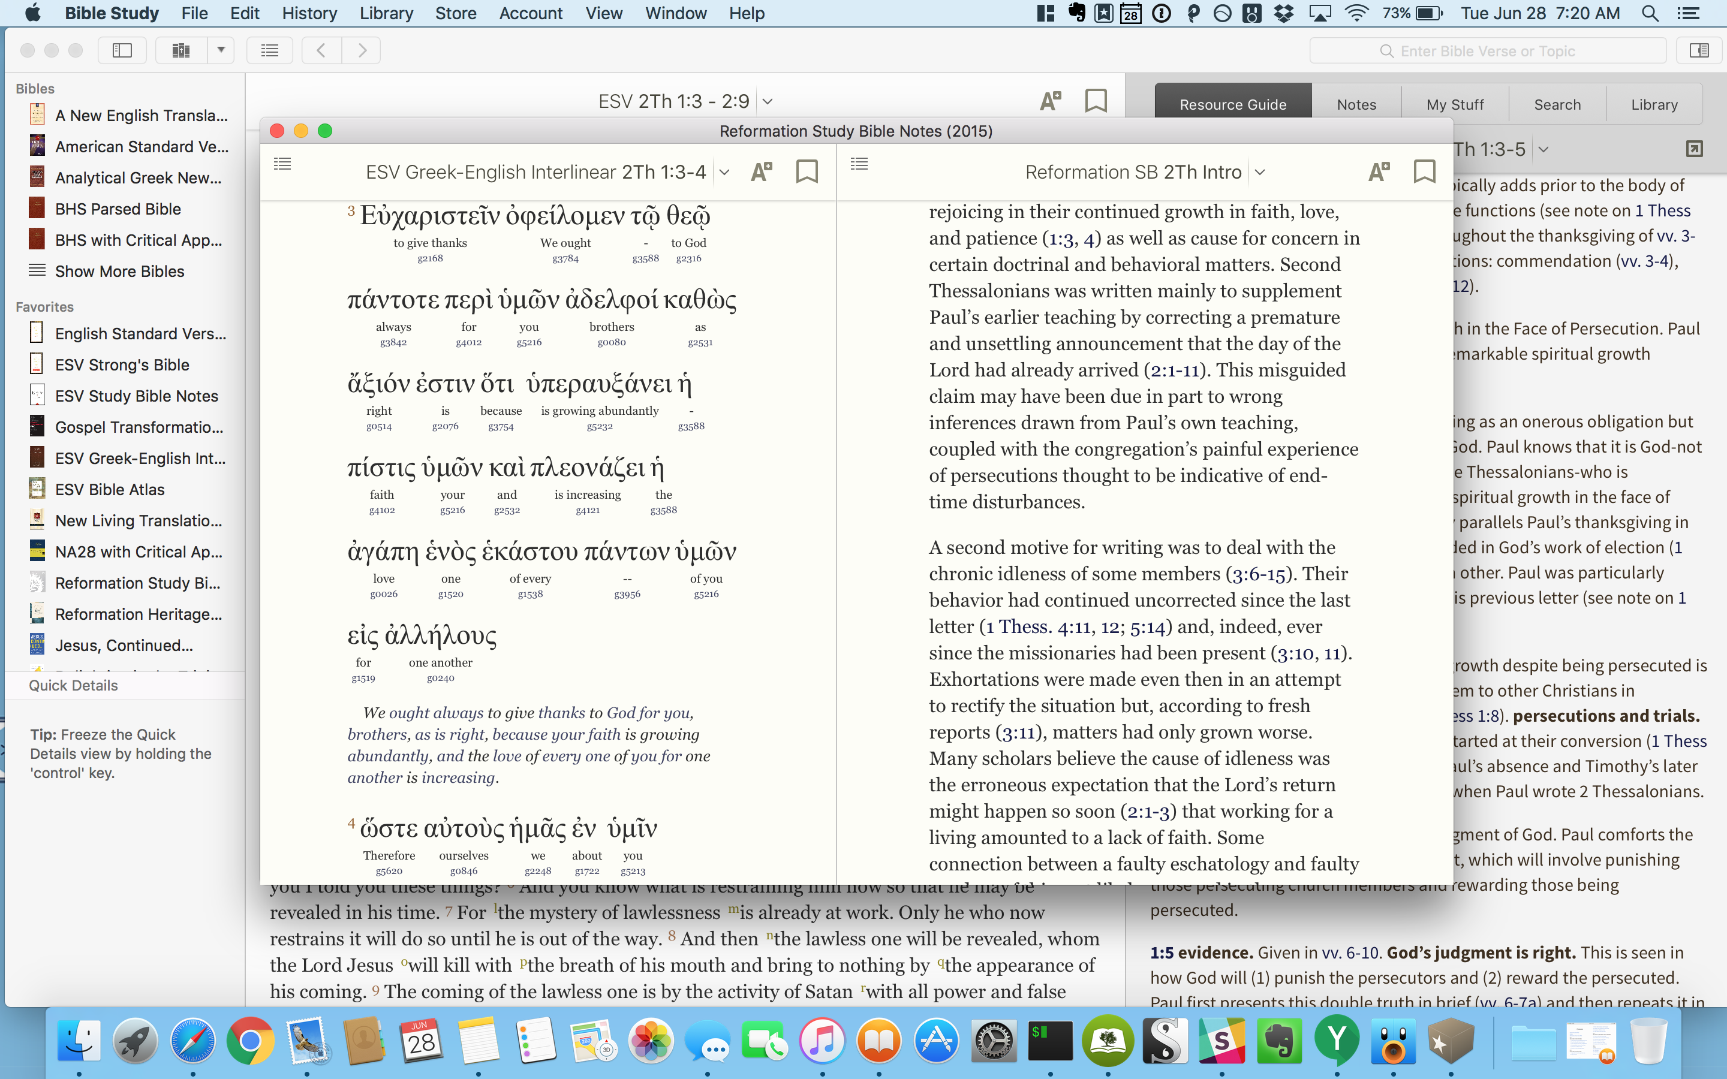Adjust font size in Reformation SB pane

pyautogui.click(x=1379, y=171)
